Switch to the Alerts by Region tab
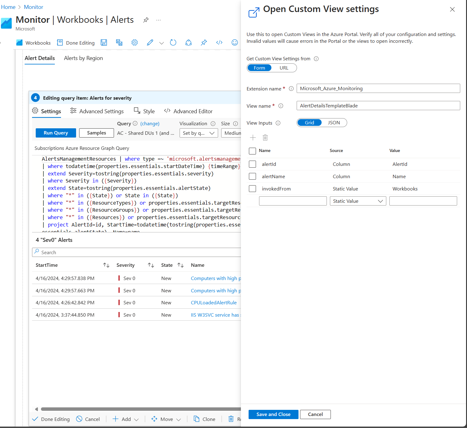 [83, 58]
